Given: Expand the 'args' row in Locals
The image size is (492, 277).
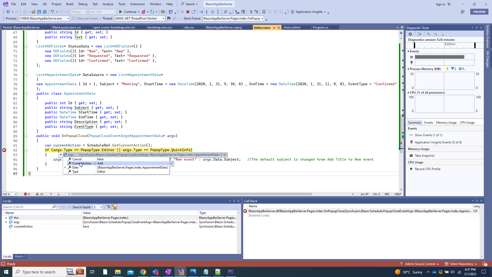Looking at the screenshot, I should [x=6, y=222].
